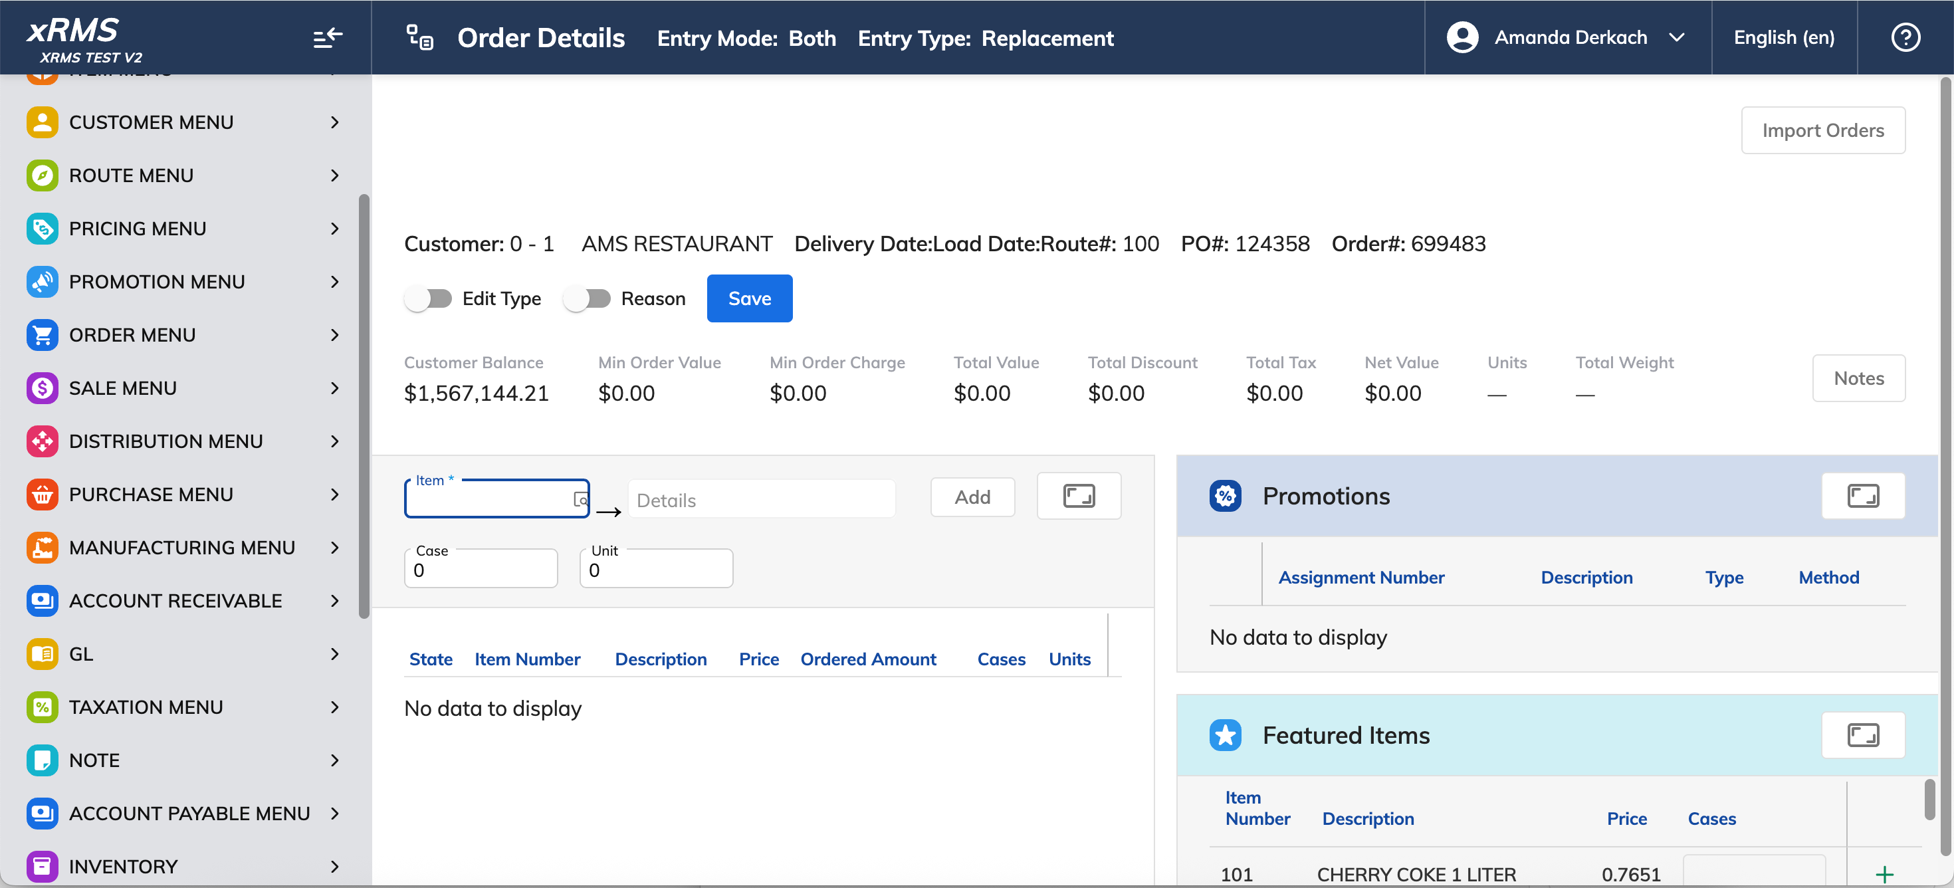
Task: Click the Distribution Menu icon
Action: tap(43, 441)
